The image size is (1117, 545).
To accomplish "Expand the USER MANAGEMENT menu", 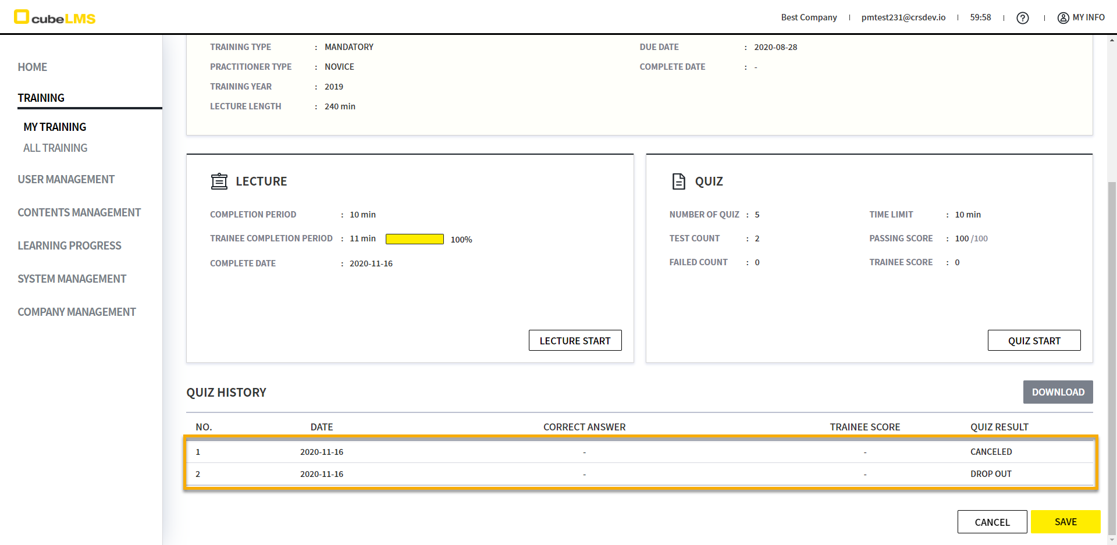I will coord(66,180).
